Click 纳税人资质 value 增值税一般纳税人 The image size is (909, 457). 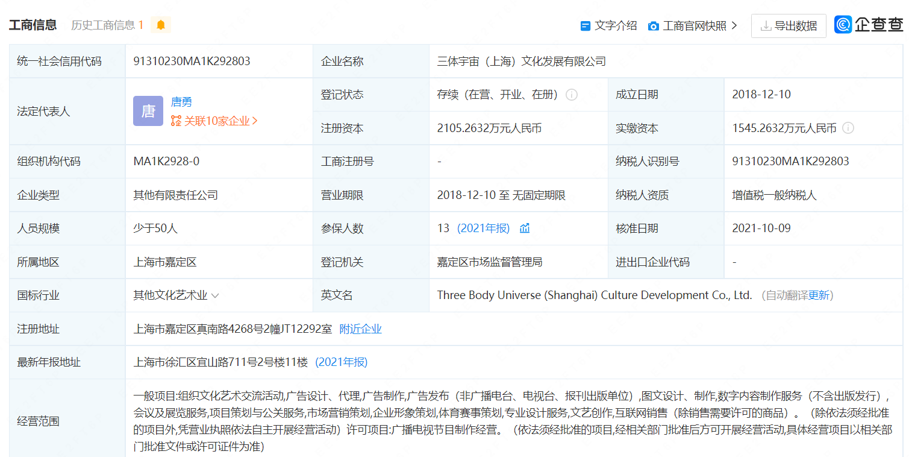(774, 195)
